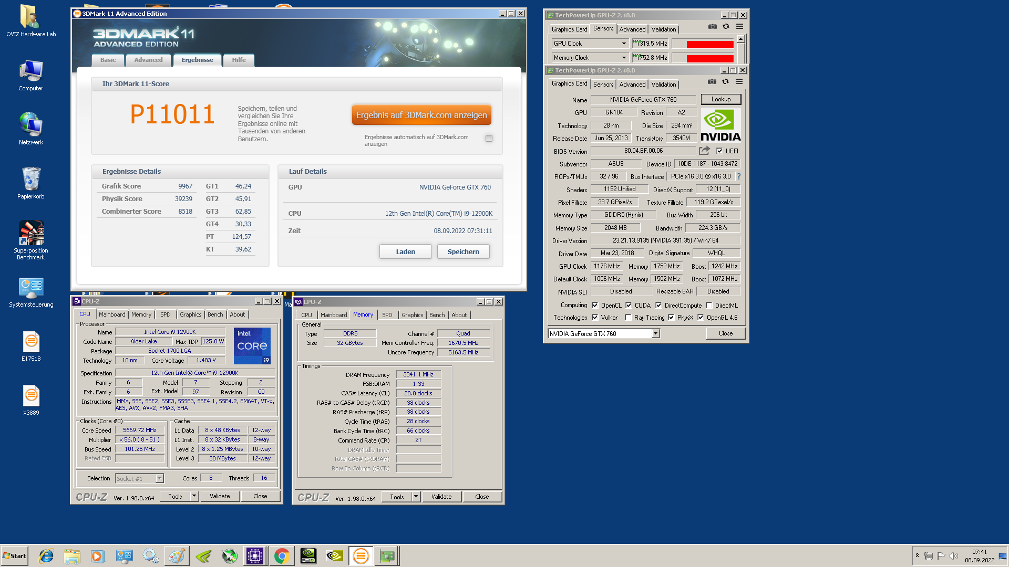
Task: Switch to Basic tab in 3DMark 11
Action: point(108,60)
